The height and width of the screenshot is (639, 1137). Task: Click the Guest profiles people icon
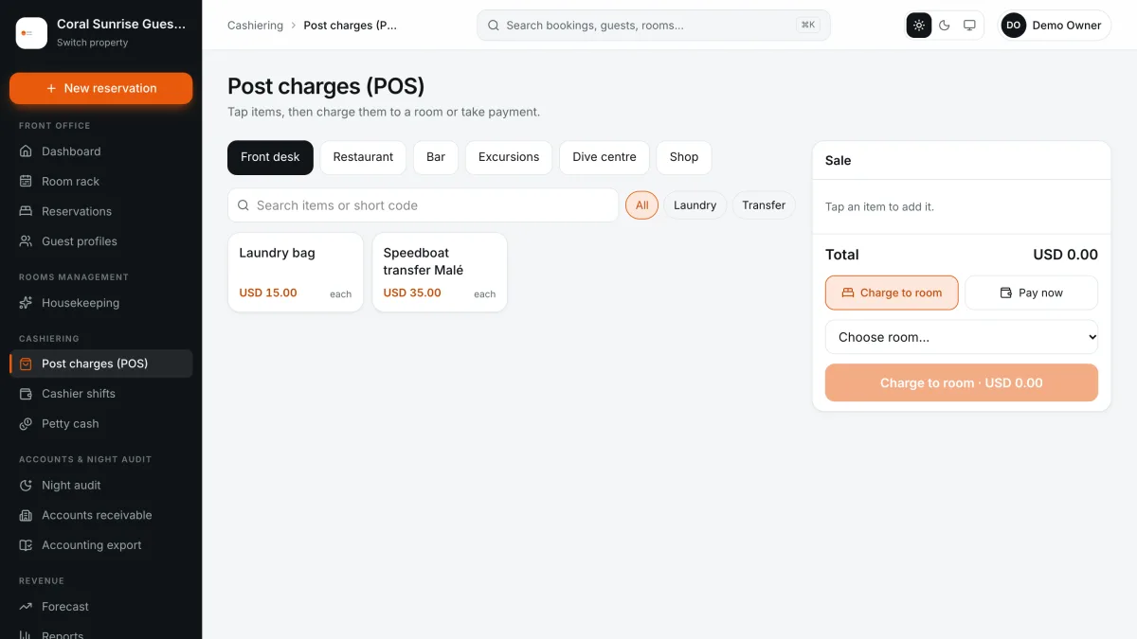coord(26,241)
